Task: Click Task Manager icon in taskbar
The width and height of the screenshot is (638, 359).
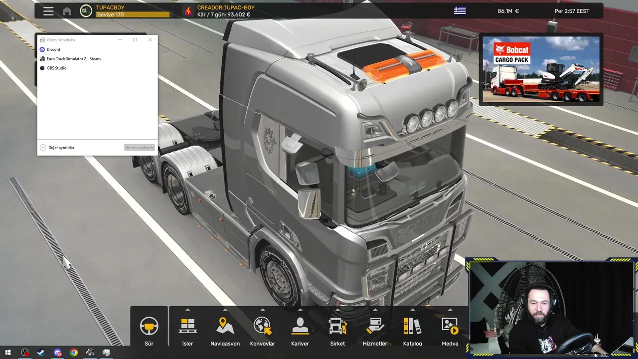Action: (106, 353)
